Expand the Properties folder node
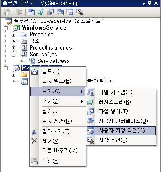 [13, 35]
